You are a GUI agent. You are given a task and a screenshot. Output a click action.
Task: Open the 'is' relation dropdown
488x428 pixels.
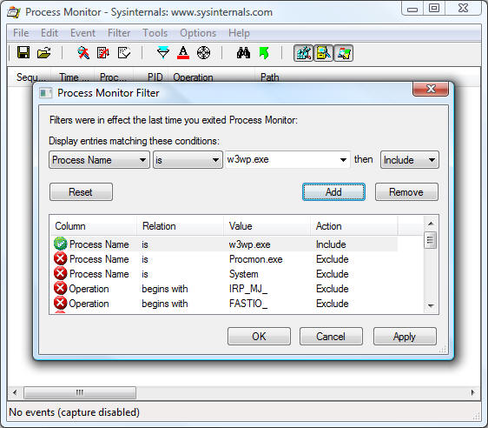click(188, 160)
